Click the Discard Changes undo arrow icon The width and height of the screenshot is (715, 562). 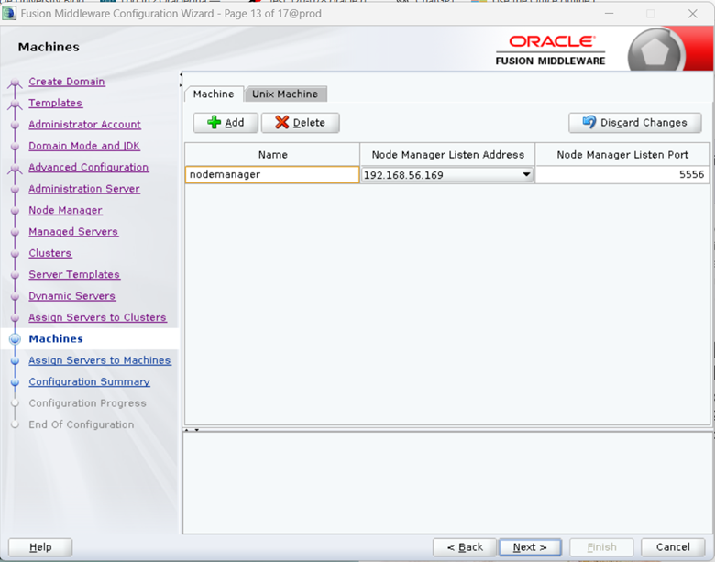(589, 122)
